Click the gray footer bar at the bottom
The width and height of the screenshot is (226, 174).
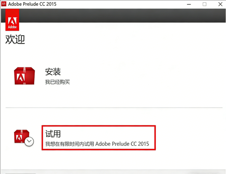pos(113,172)
